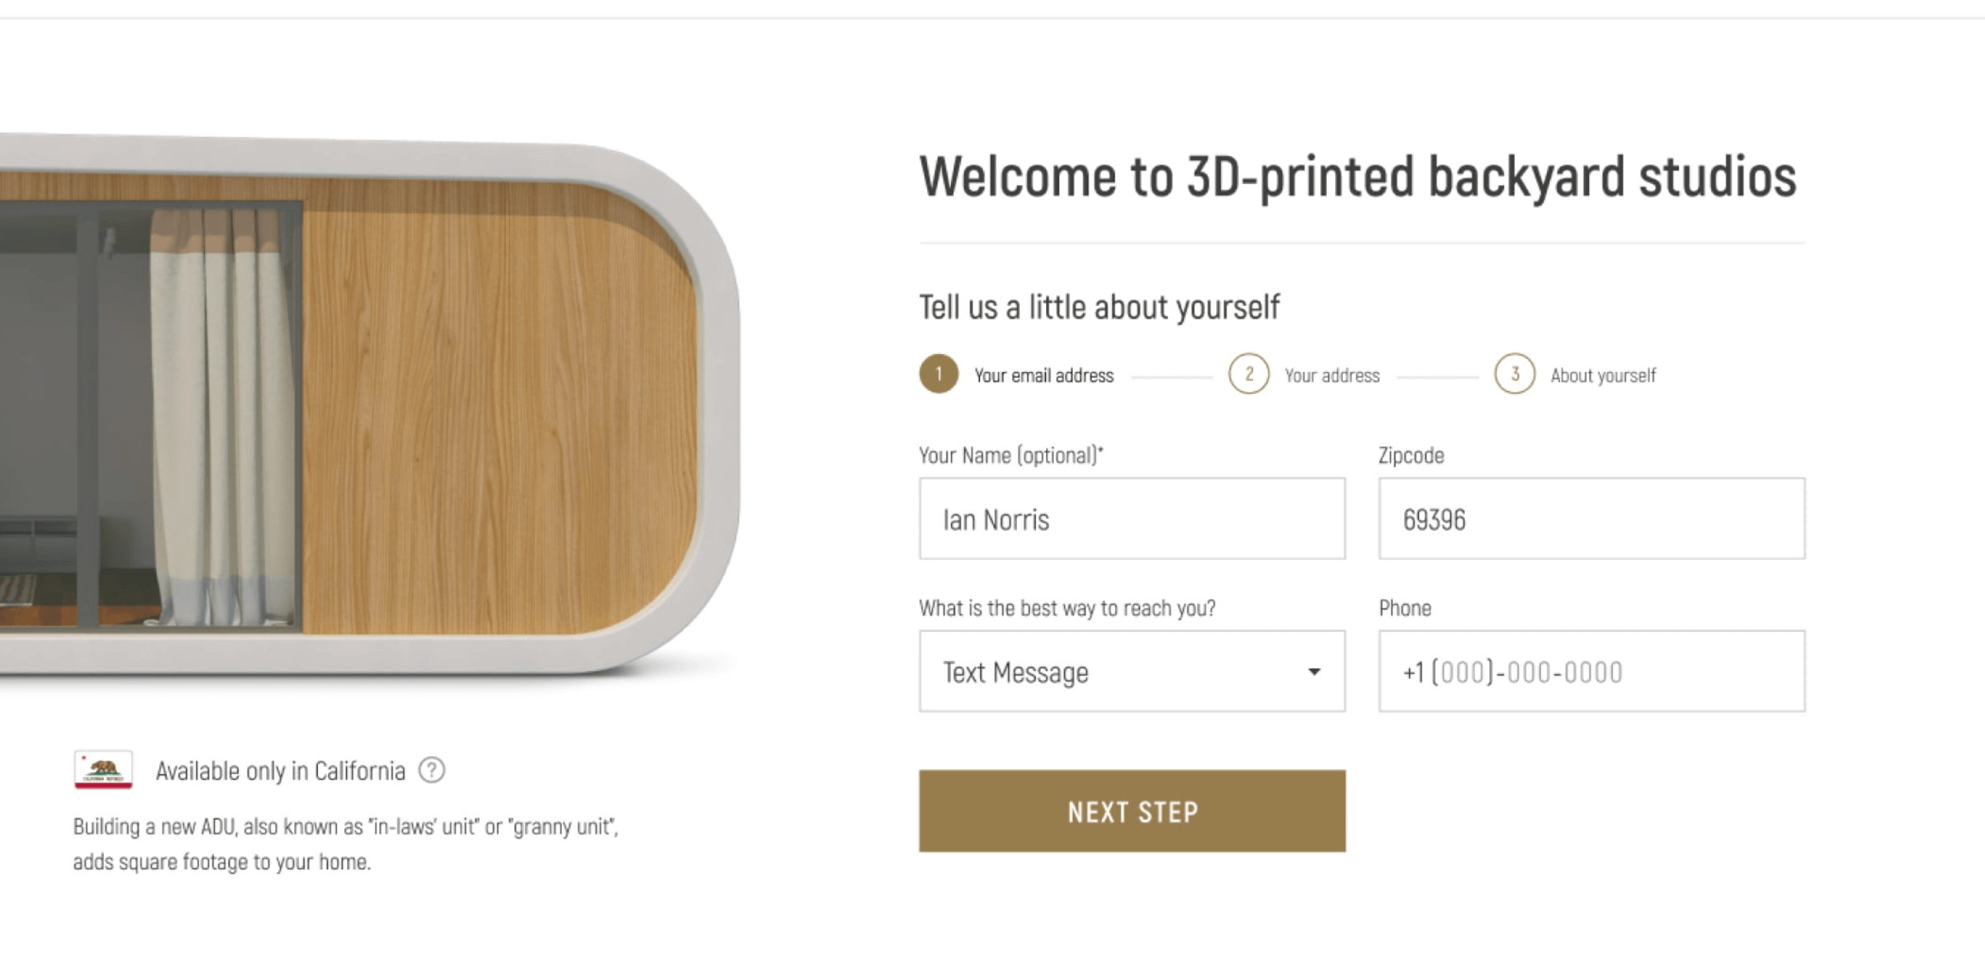Viewport: 1985px width, 974px height.
Task: Click the "Your Name (optional)" field label
Action: click(x=1011, y=456)
